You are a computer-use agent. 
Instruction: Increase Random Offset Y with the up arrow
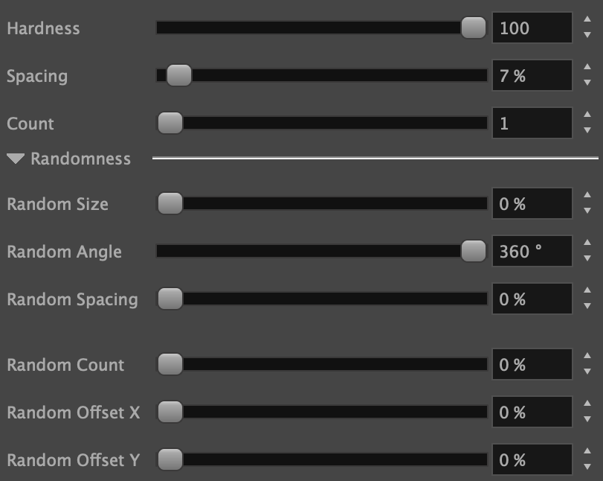pos(587,452)
